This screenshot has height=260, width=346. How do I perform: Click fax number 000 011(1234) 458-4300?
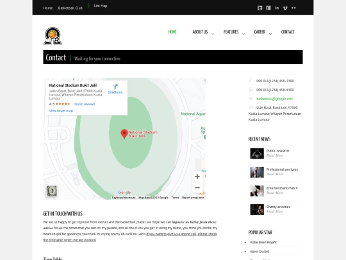275,90
